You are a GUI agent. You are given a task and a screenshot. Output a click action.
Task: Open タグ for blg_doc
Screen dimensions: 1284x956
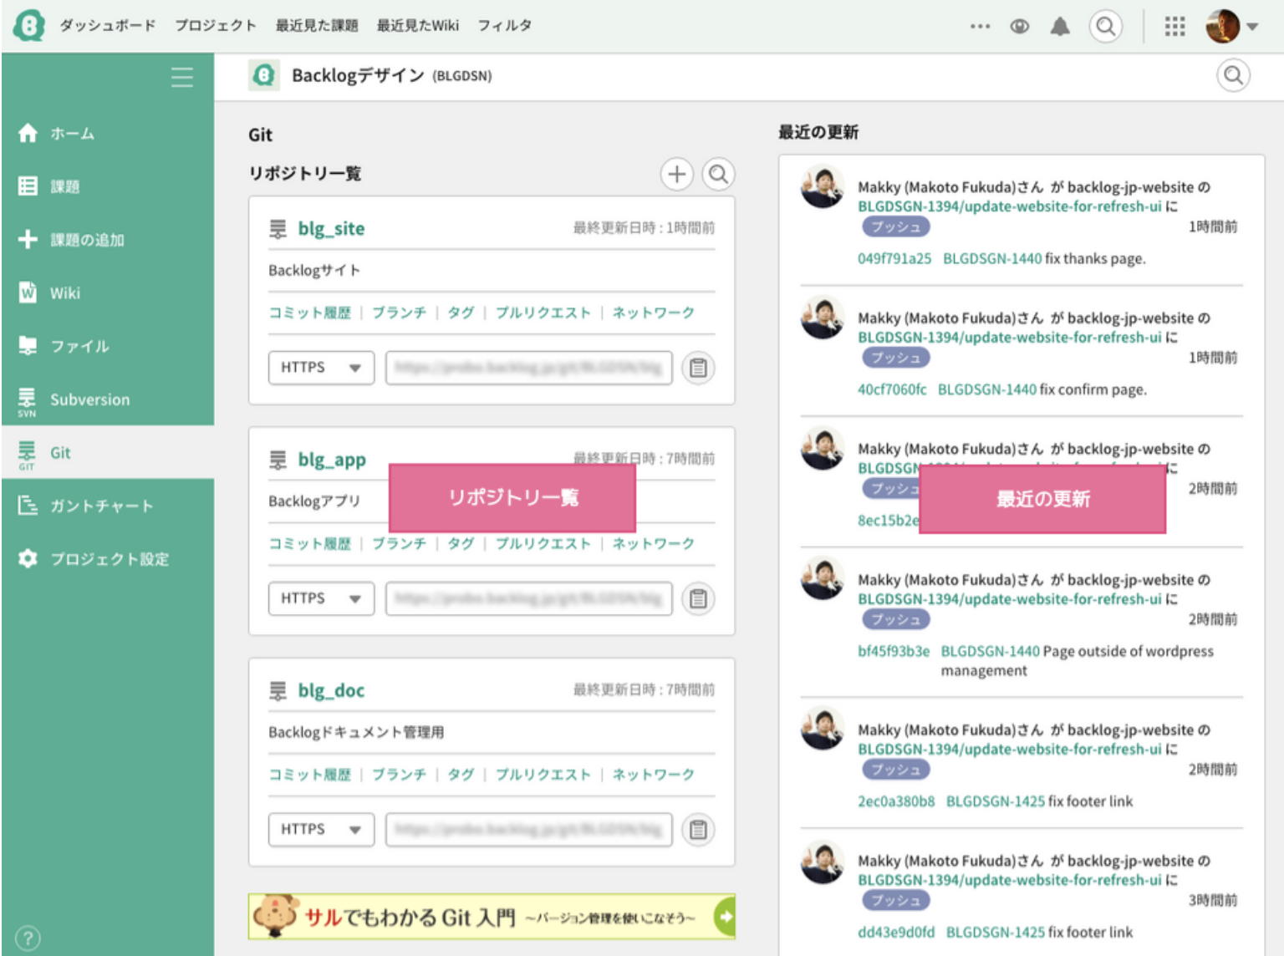pos(461,775)
